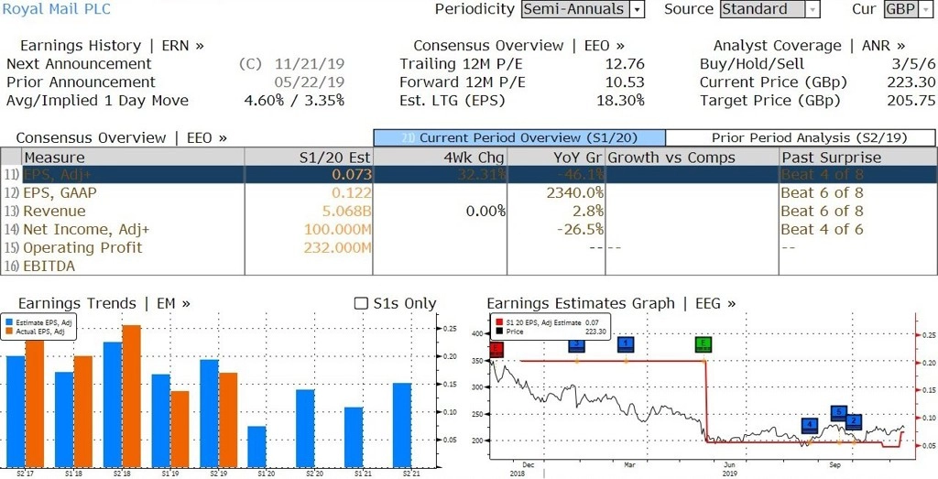Click Next Announcement date 11/21/19

pyautogui.click(x=310, y=64)
